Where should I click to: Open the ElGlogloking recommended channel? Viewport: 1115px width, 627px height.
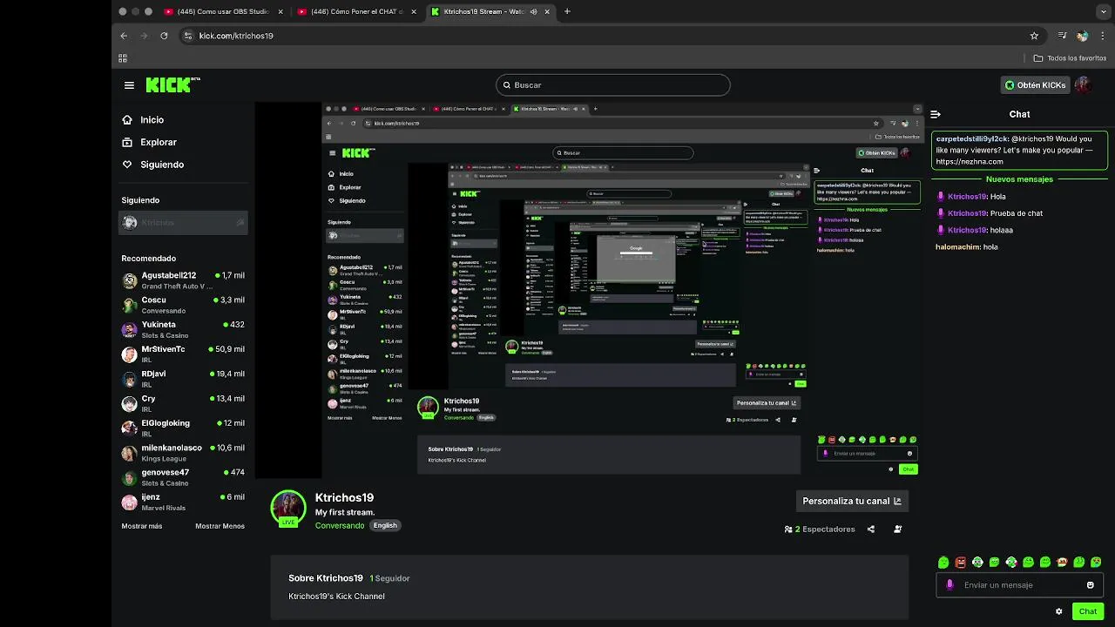click(x=183, y=428)
